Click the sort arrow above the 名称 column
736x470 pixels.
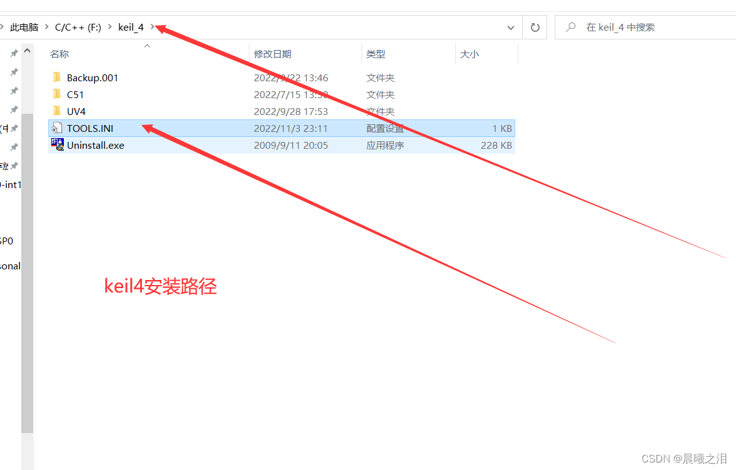coord(147,46)
